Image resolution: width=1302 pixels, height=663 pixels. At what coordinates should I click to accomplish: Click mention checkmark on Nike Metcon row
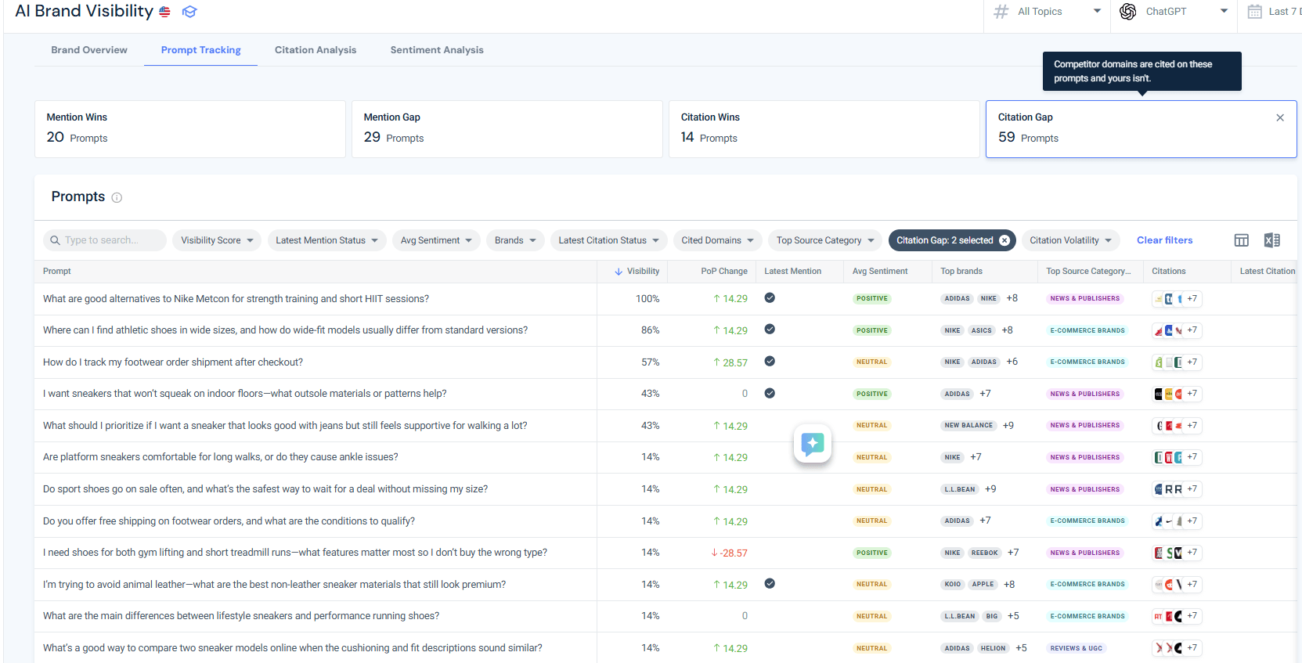[770, 297]
